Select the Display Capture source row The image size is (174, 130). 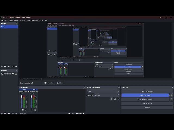coord(9,74)
